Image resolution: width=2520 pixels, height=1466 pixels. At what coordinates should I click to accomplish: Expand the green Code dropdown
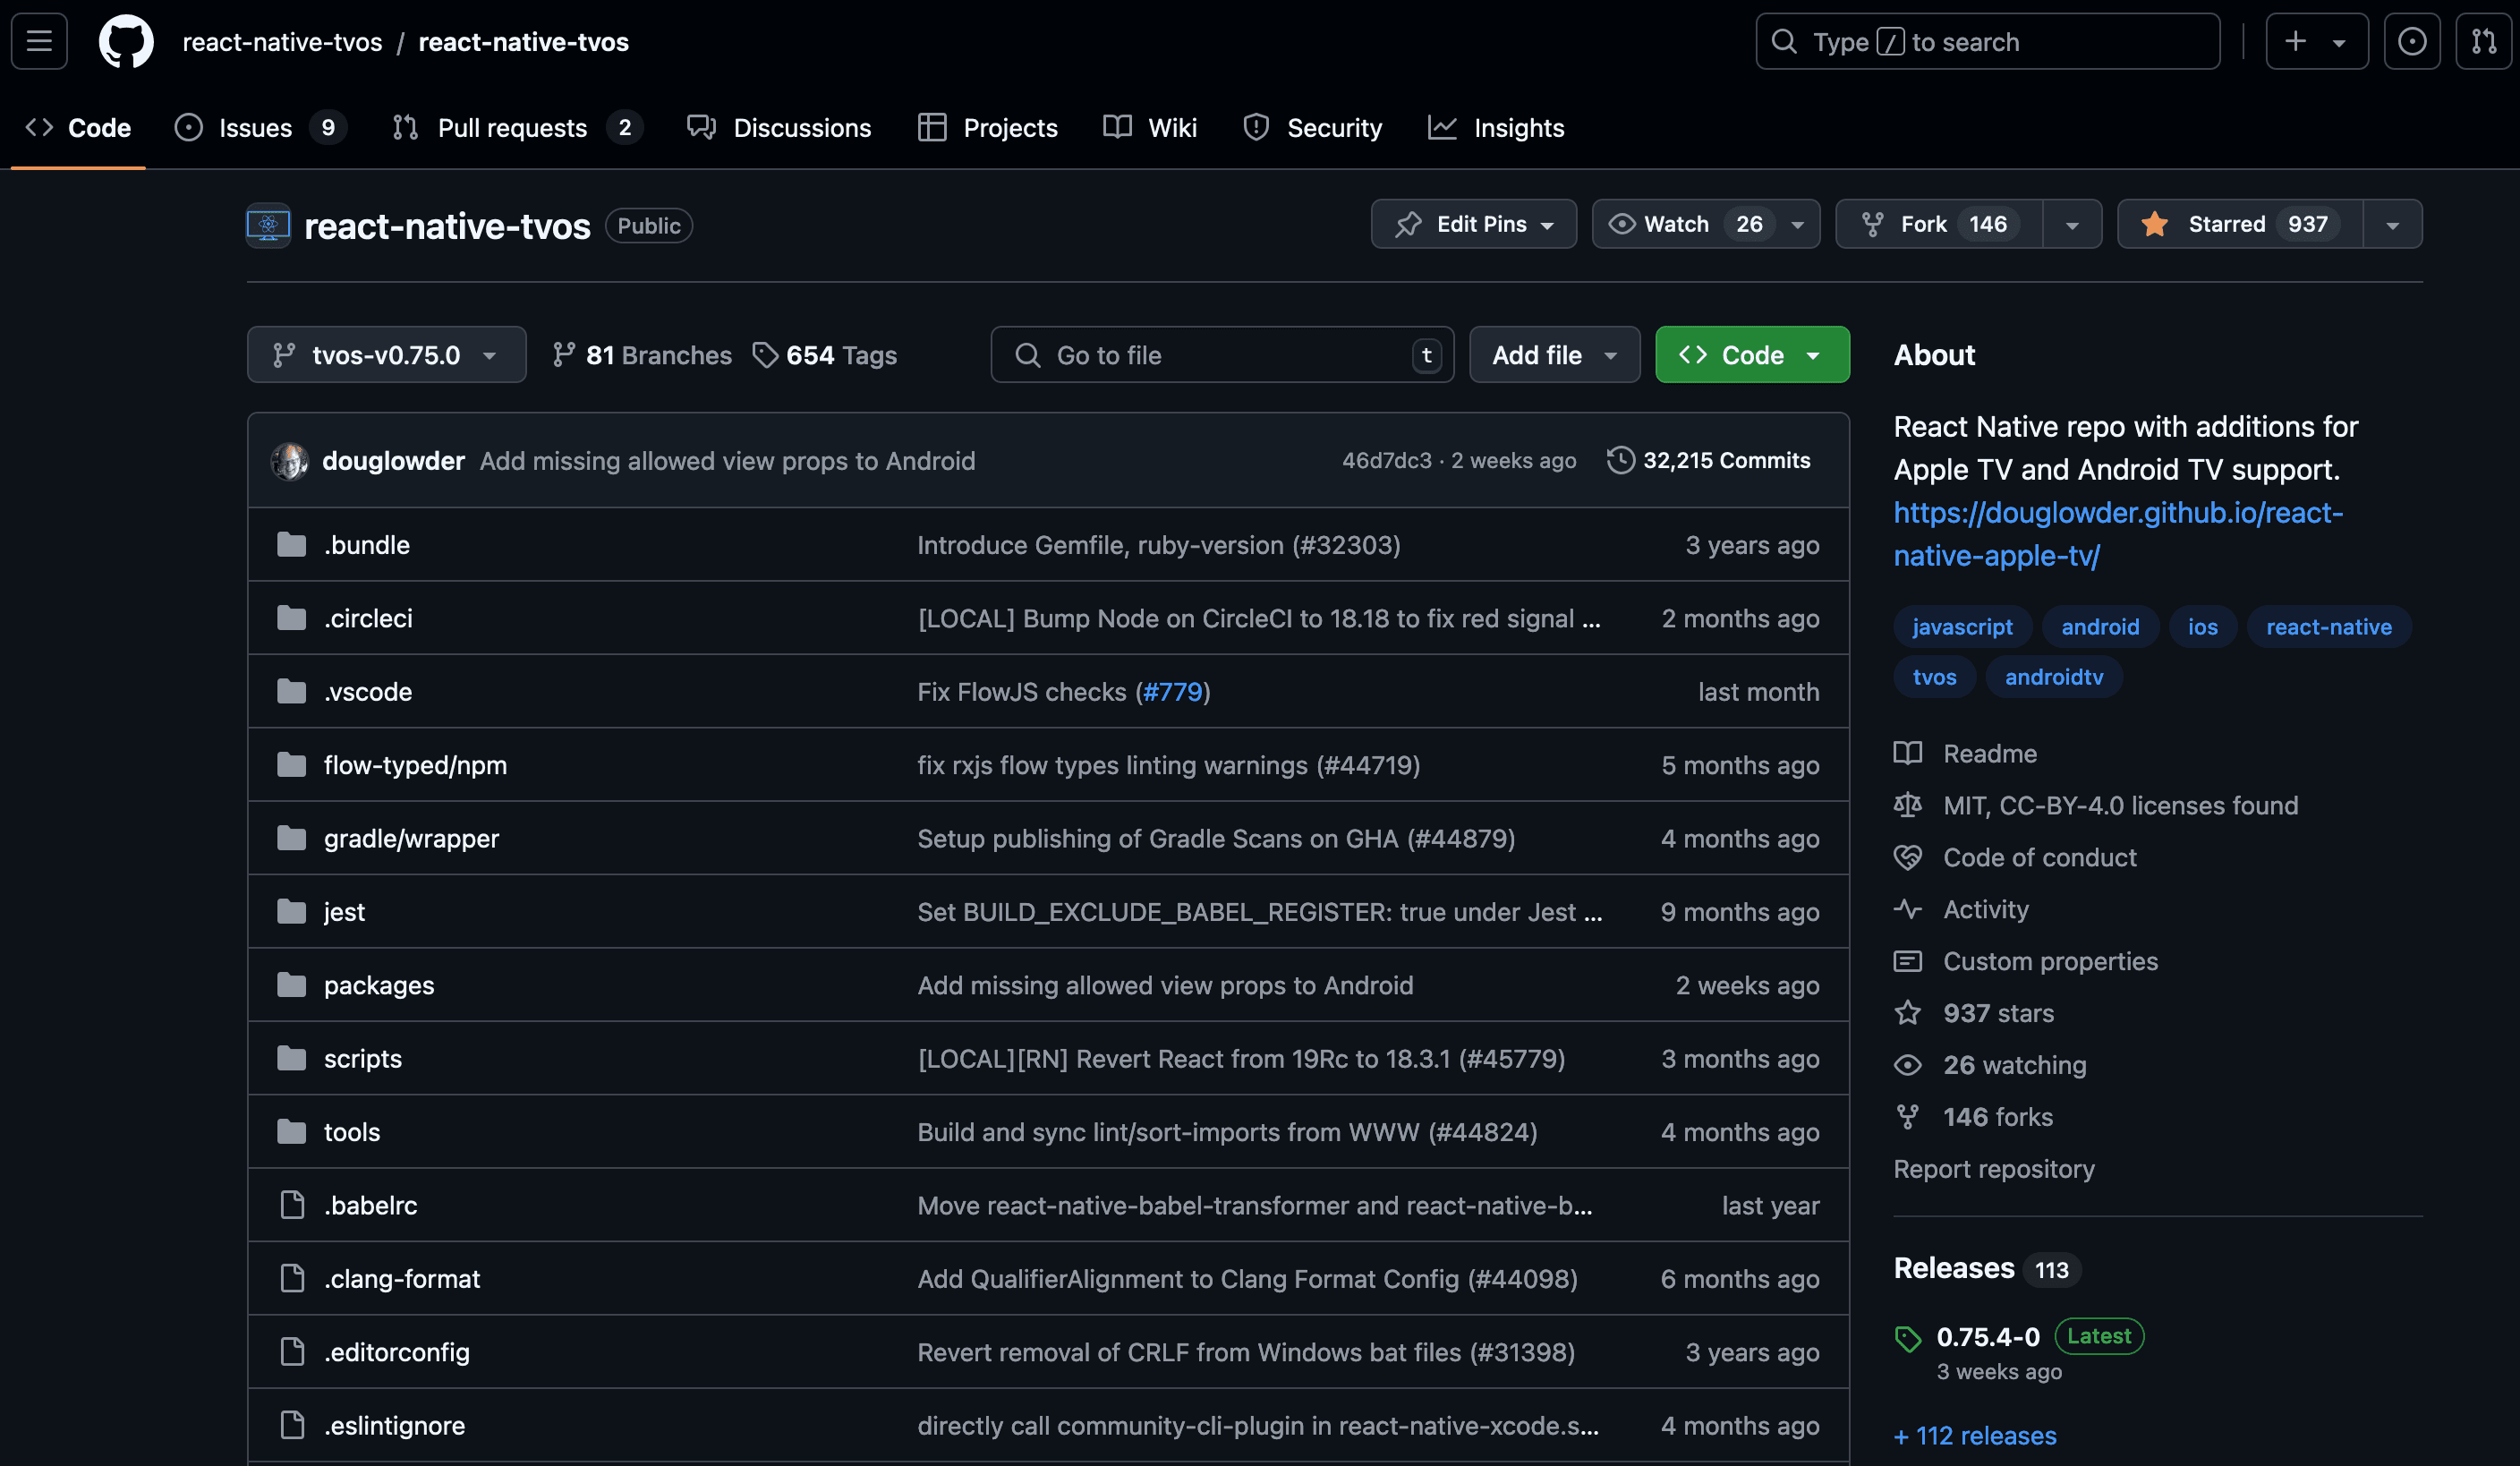[x=1752, y=354]
